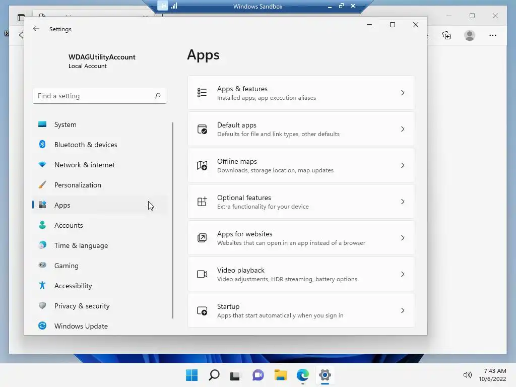Click the Video playback camera icon
Screen dimensions: 516x387
202,274
